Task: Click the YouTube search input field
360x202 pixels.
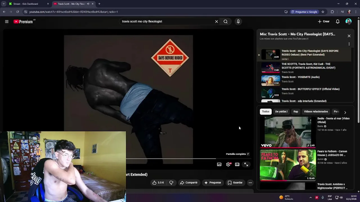Action: 167,22
